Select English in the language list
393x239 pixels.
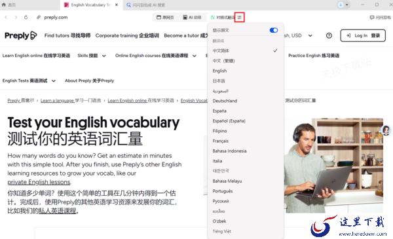(x=246, y=71)
